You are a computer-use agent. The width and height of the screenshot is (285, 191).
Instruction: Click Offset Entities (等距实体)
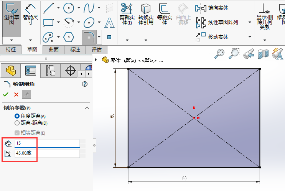coord(165,14)
